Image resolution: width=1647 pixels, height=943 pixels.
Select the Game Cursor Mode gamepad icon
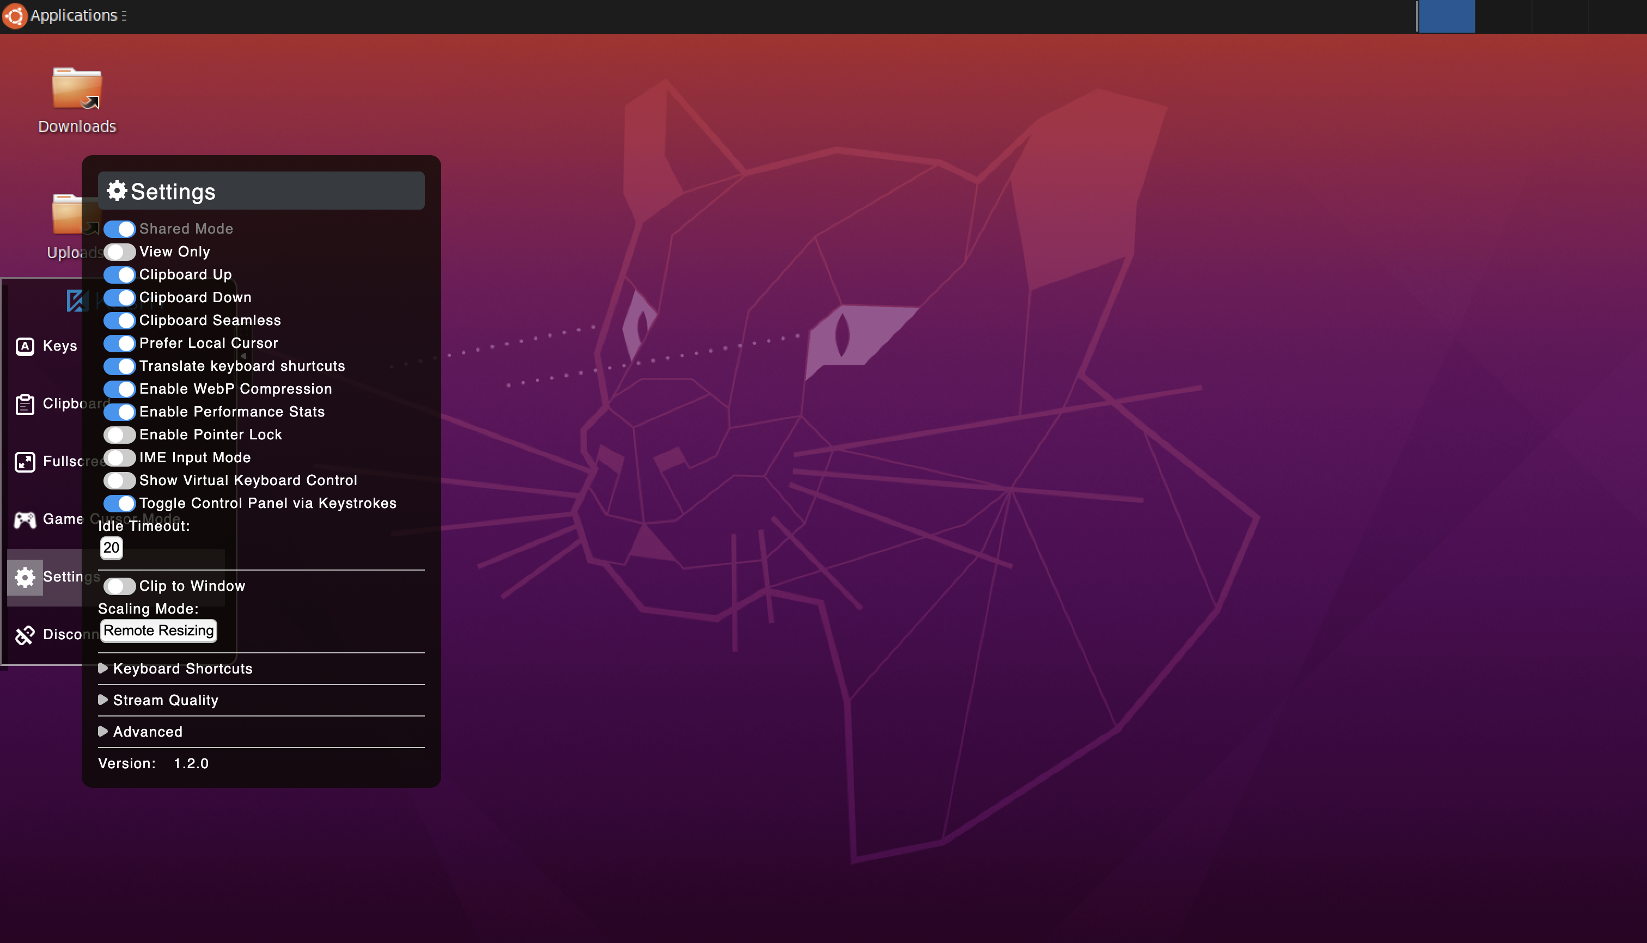tap(25, 519)
